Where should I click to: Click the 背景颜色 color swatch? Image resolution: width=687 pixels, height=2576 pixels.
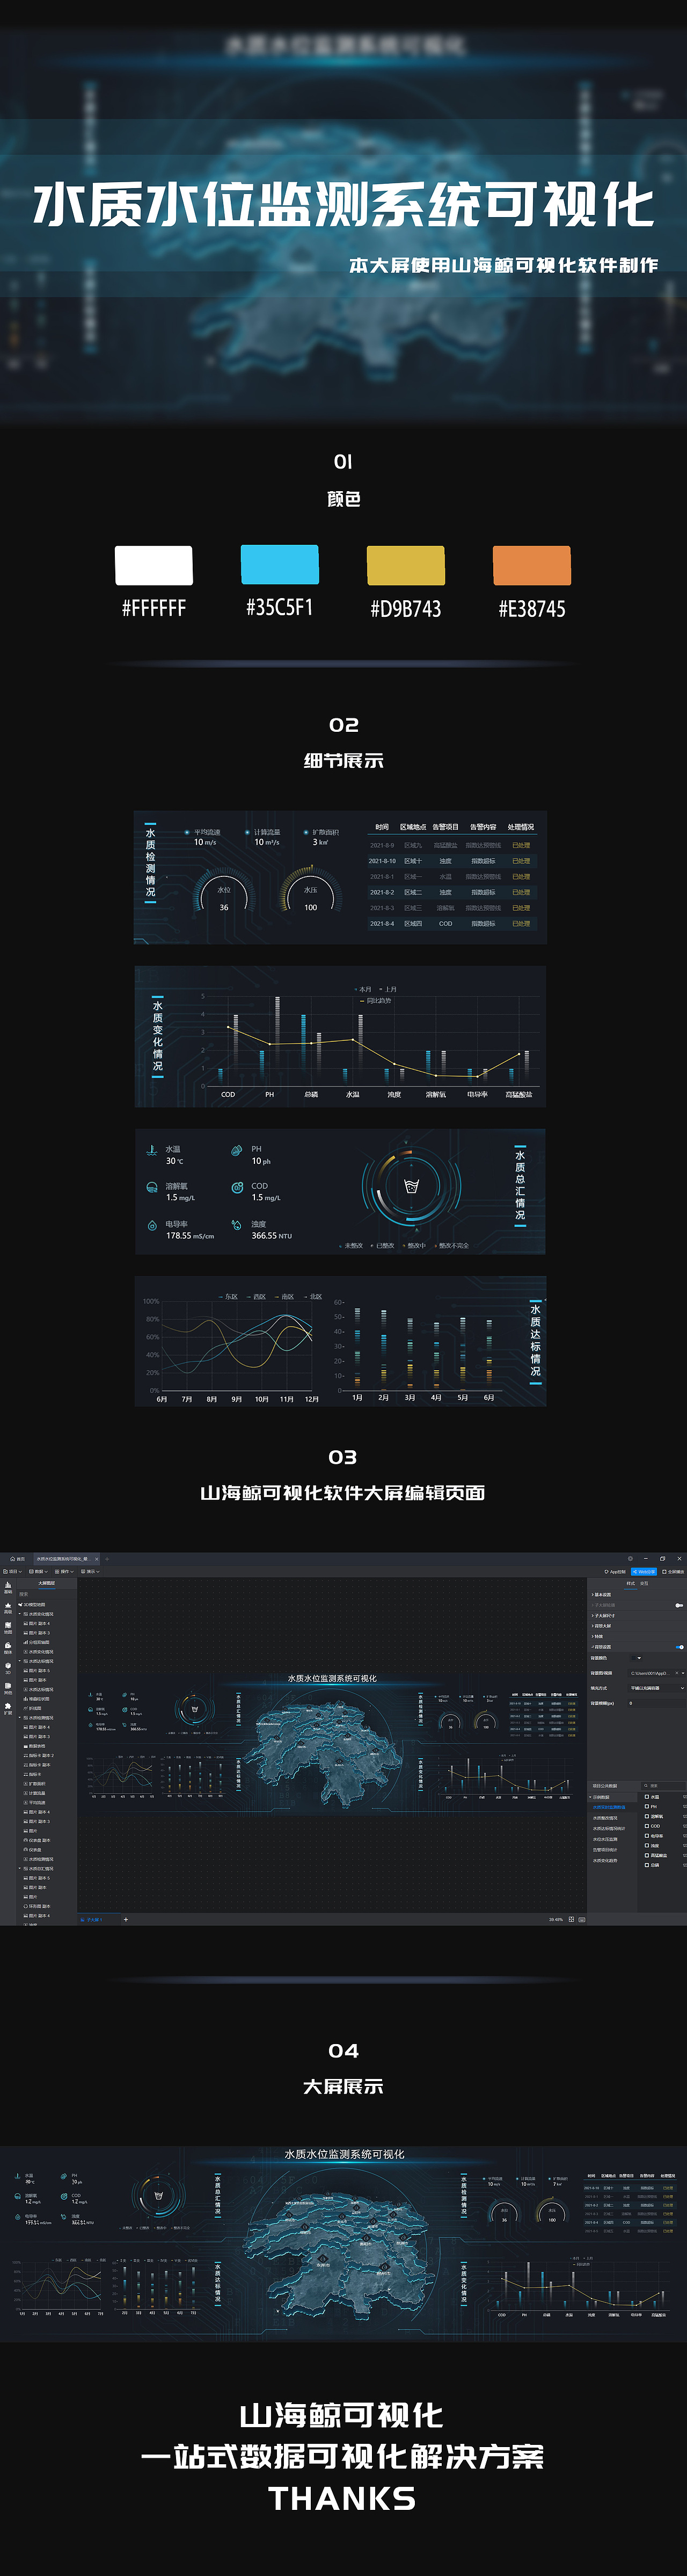(x=634, y=1658)
